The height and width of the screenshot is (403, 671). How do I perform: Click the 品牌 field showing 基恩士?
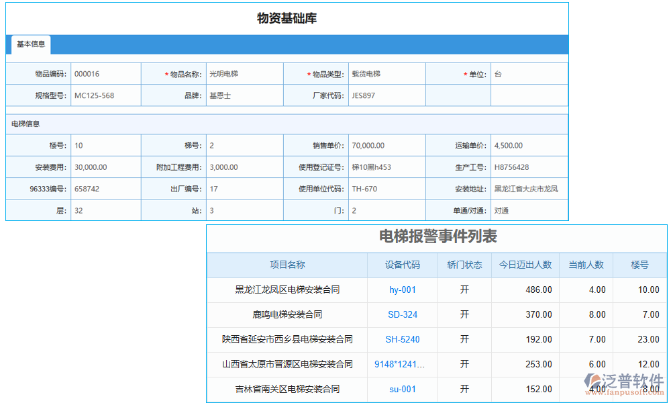(244, 95)
